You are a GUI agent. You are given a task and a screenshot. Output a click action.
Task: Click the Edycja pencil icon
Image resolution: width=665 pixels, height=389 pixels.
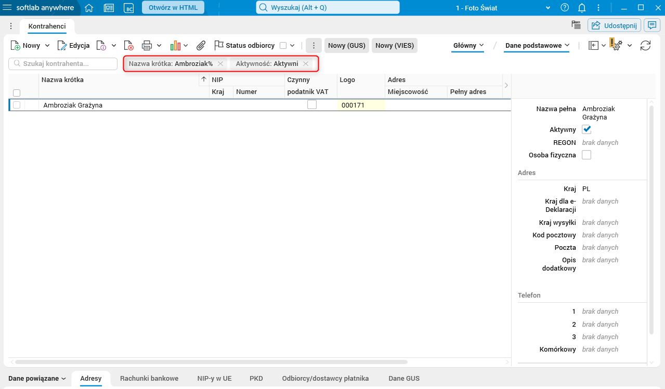tap(62, 46)
